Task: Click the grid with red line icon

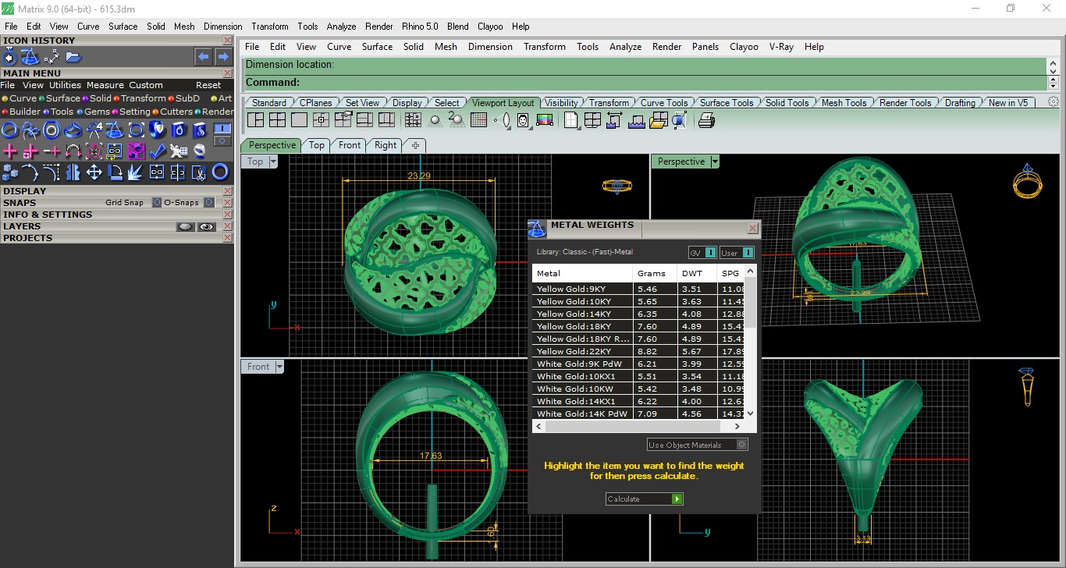Action: click(479, 120)
